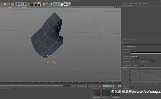161x99 pixels.
Task: Open the Guideline Type dropdown
Action: (134, 56)
